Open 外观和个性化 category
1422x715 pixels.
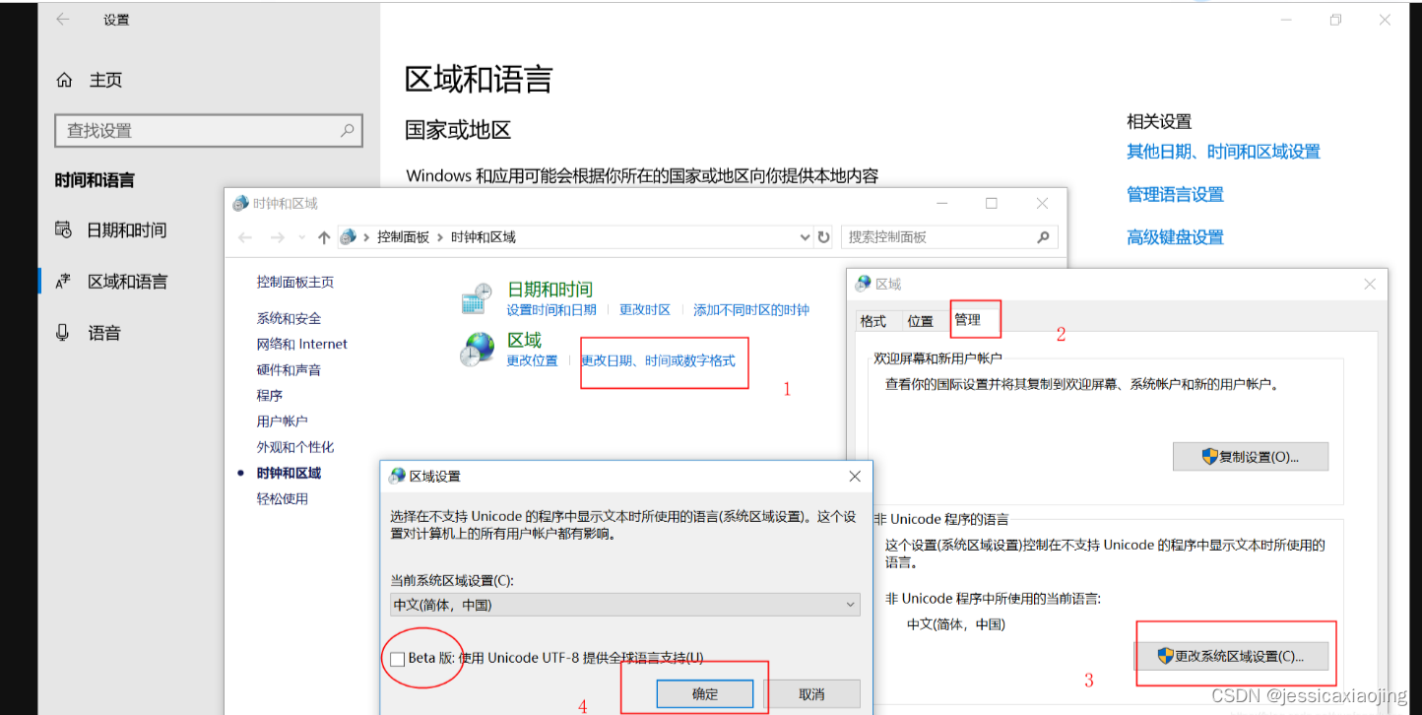click(295, 447)
